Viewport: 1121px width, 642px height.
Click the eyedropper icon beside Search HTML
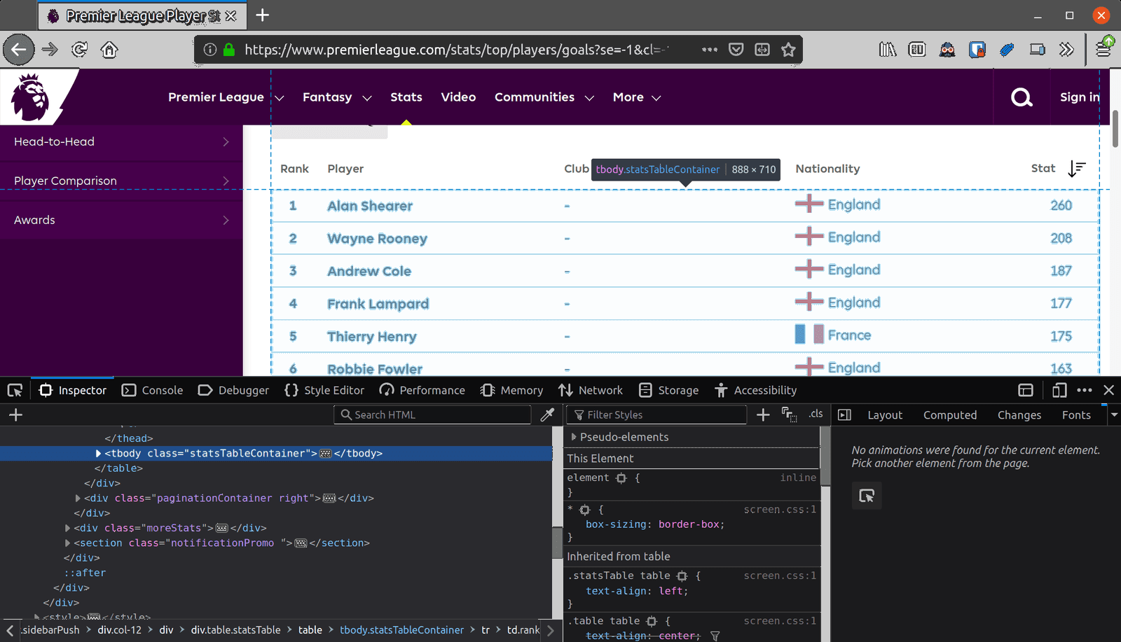pos(547,414)
